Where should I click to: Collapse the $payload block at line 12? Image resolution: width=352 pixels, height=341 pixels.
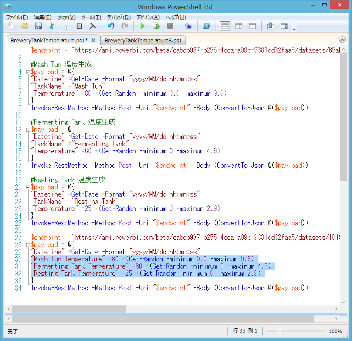tap(28, 130)
